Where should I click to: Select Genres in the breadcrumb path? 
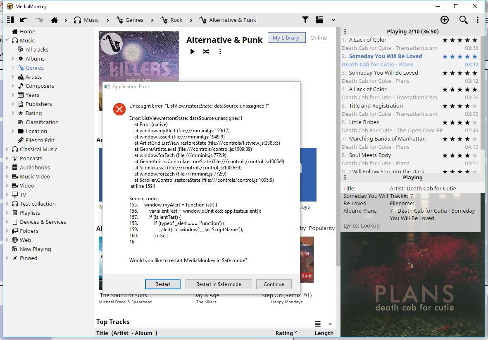click(x=134, y=20)
